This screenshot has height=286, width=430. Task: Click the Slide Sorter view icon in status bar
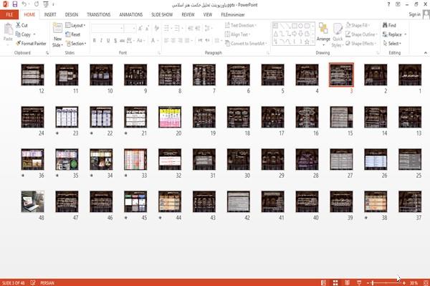(335, 282)
